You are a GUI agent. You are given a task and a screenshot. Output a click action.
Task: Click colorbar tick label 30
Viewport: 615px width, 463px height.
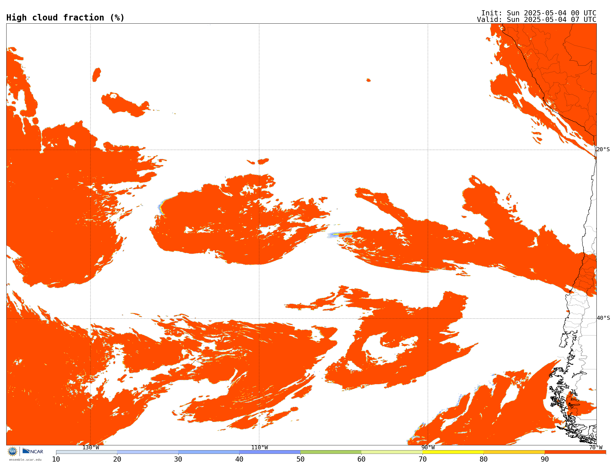click(x=178, y=459)
